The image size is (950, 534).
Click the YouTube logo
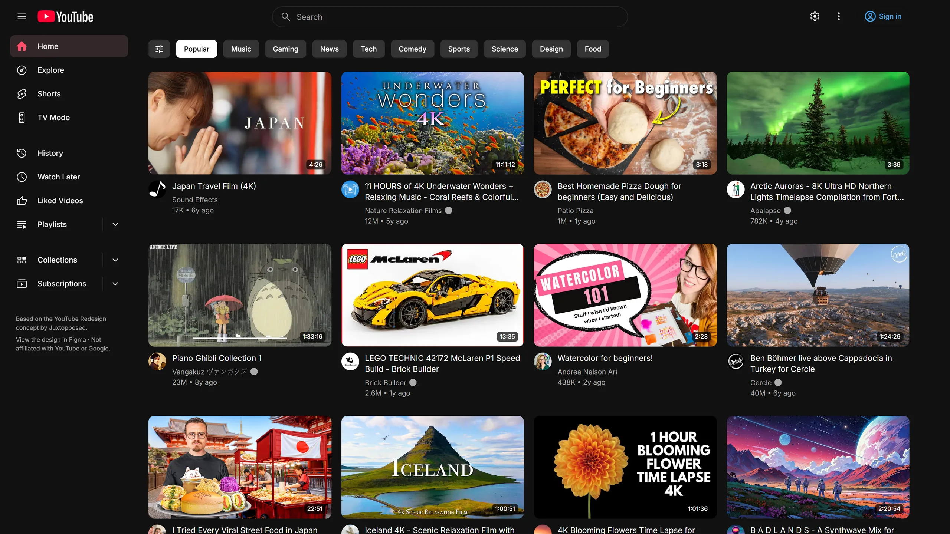[x=65, y=17]
